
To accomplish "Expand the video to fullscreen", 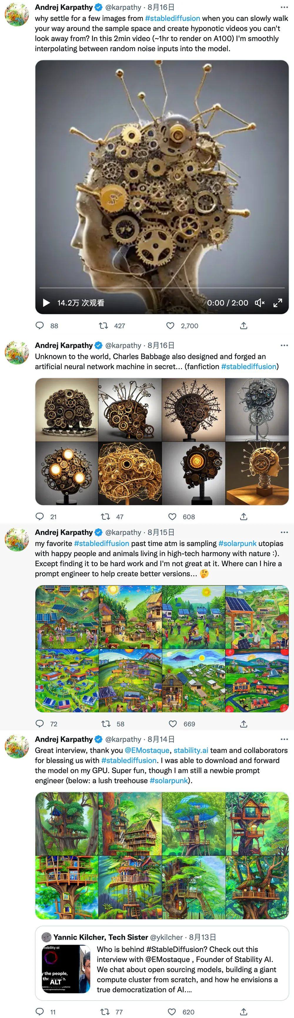I will tap(278, 303).
